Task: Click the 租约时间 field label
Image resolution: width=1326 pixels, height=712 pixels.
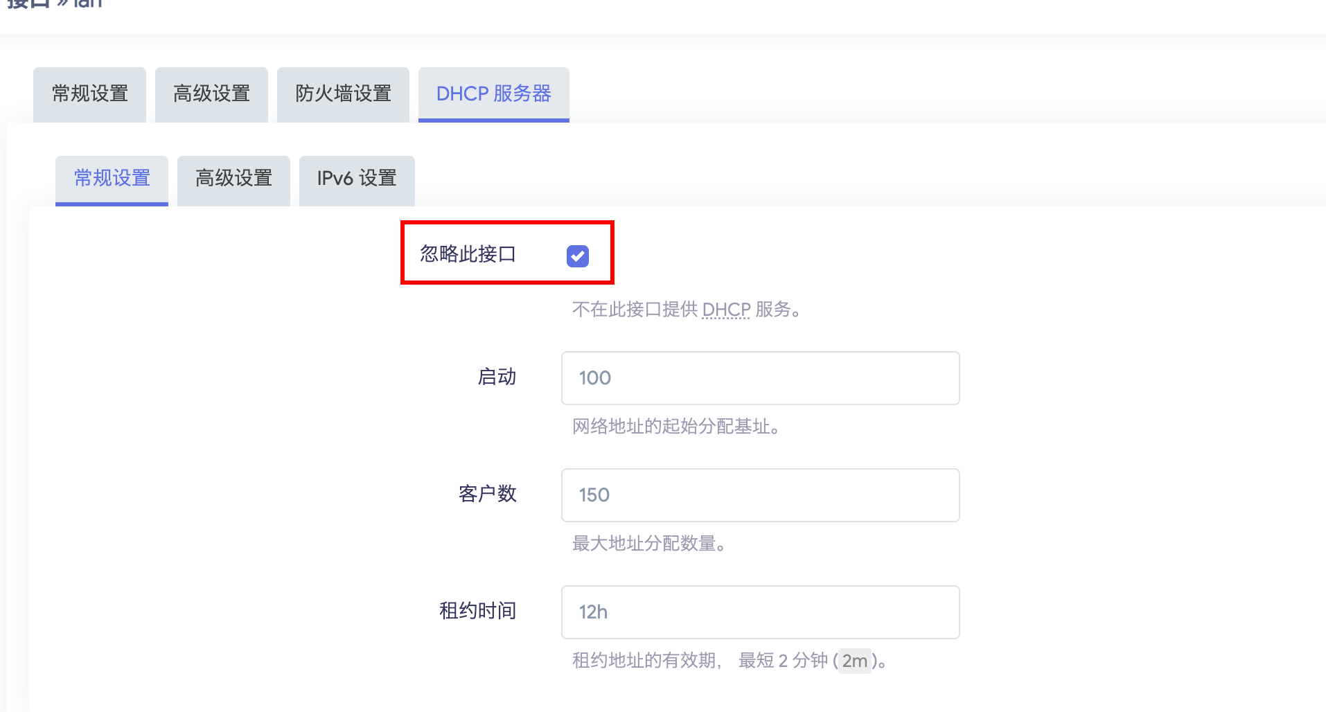Action: tap(477, 611)
